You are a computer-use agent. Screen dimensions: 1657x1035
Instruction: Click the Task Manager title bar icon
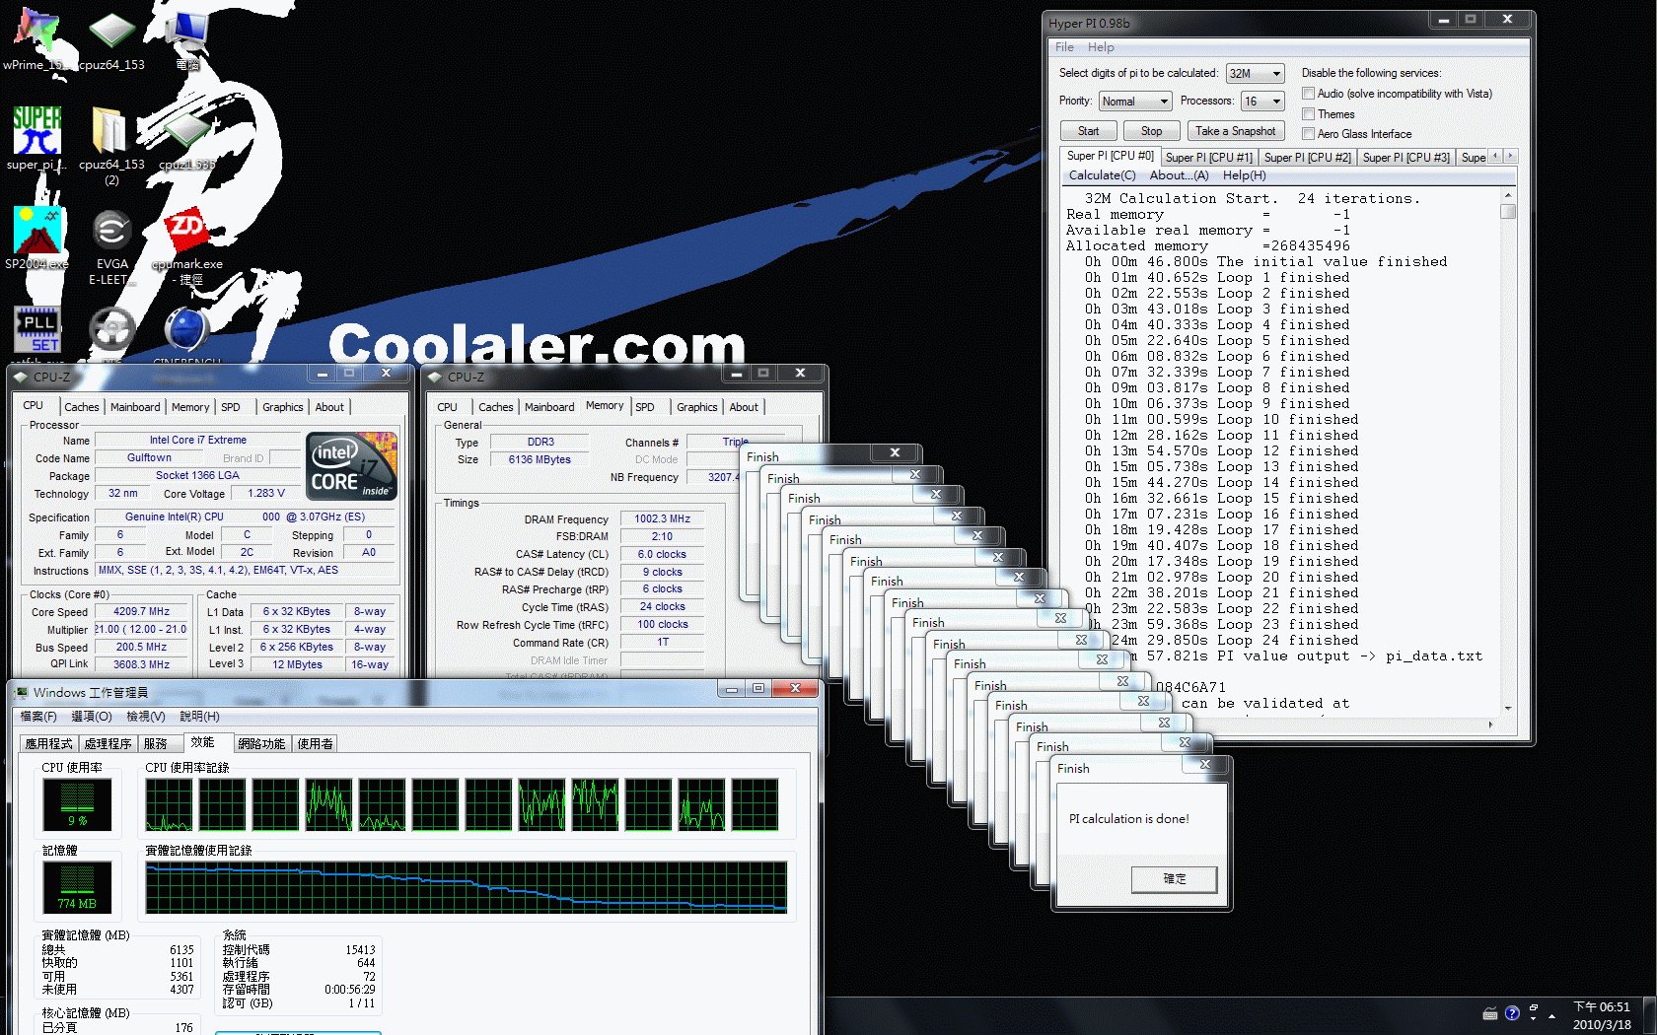[x=21, y=693]
